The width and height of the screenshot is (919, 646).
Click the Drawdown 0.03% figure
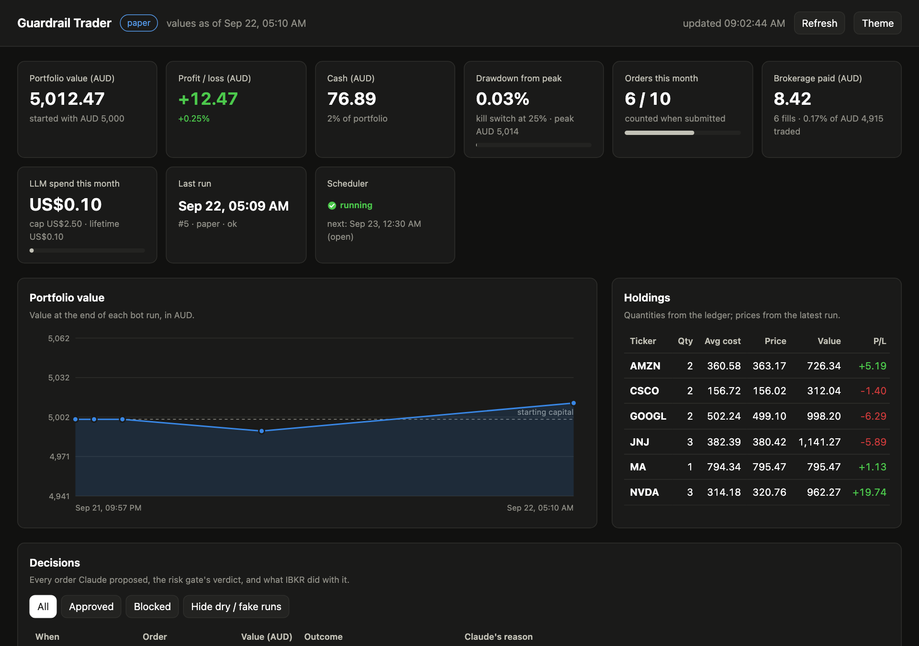pyautogui.click(x=503, y=99)
